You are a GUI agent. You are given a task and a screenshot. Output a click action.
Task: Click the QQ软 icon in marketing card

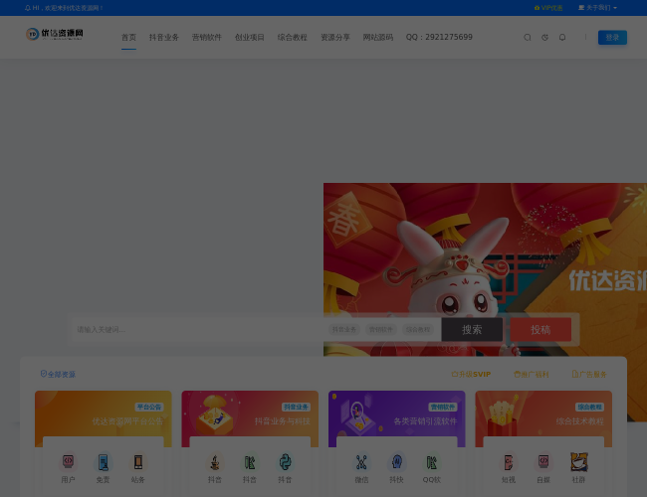coord(431,463)
